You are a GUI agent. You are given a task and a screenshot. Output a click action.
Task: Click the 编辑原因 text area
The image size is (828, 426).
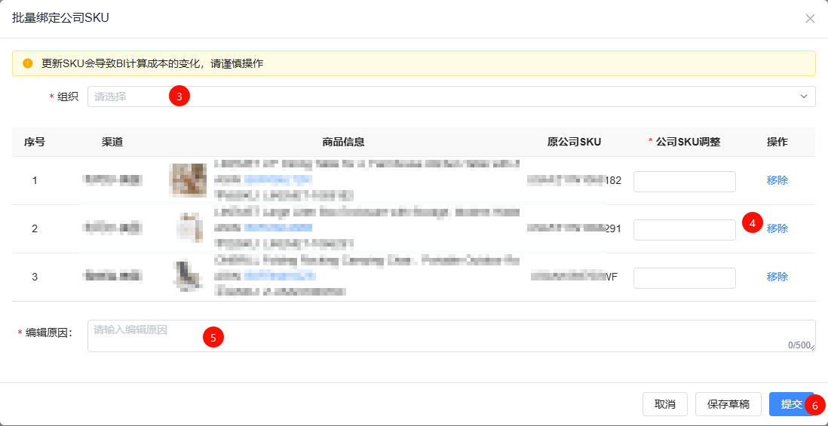pyautogui.click(x=451, y=336)
